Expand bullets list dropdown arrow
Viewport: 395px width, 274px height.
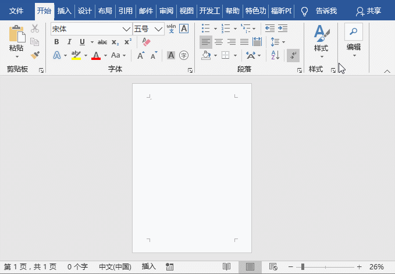215,29
